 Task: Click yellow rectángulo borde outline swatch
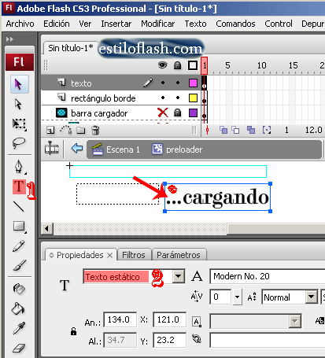coord(193,98)
